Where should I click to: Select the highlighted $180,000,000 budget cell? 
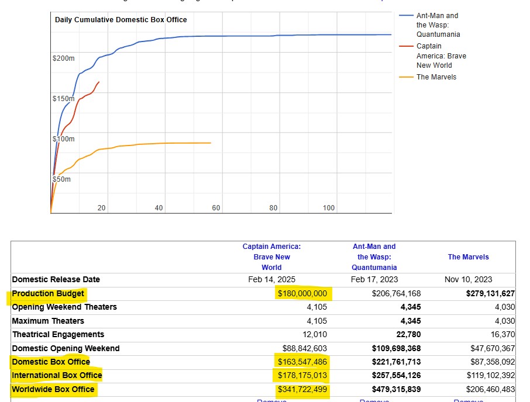(x=302, y=293)
